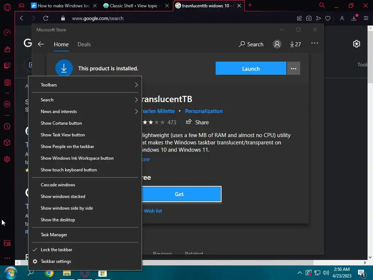The width and height of the screenshot is (373, 280).
Task: Click the address bar www.google.com/search
Action: pyautogui.click(x=98, y=18)
